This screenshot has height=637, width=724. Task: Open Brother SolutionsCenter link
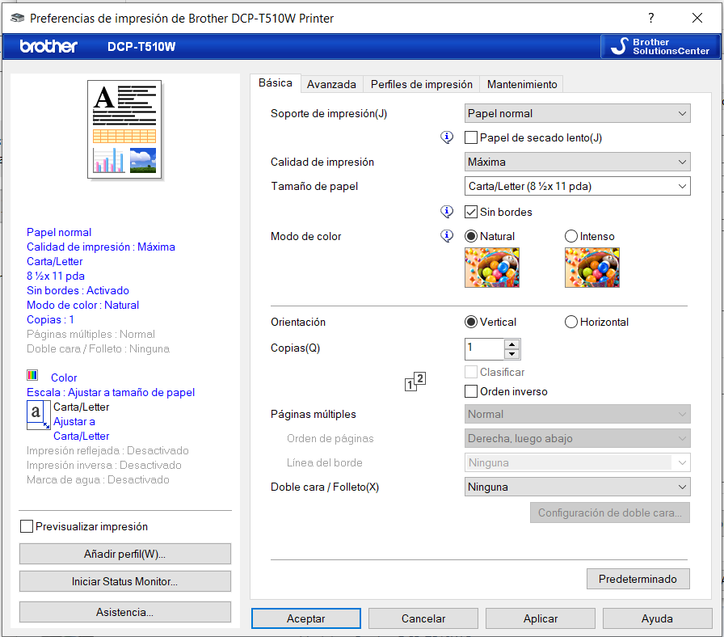coord(660,46)
